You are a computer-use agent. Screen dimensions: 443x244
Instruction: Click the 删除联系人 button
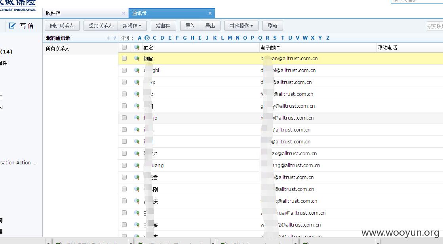click(x=62, y=26)
